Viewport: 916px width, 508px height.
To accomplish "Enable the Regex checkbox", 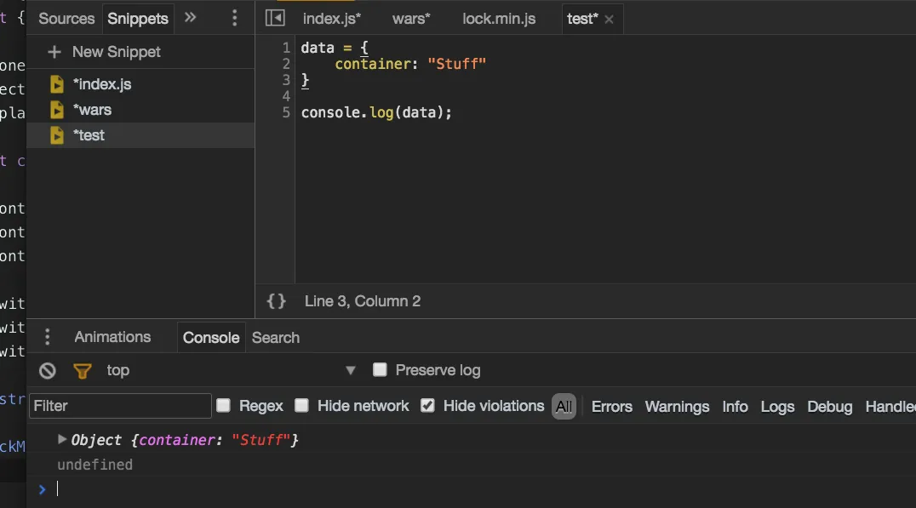I will coord(223,405).
